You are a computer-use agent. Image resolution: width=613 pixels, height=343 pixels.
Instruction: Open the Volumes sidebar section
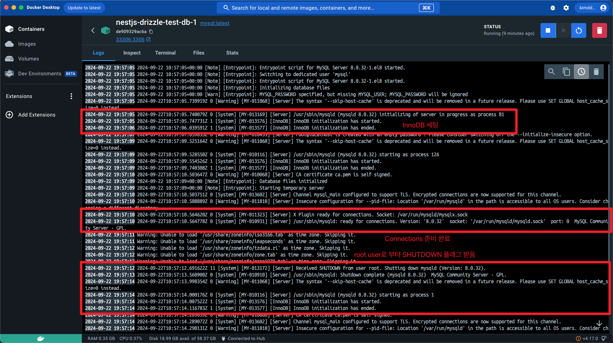[29, 59]
